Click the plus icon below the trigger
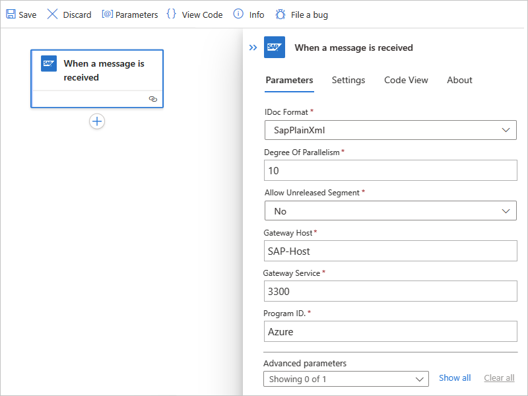The width and height of the screenshot is (528, 396). 97,121
